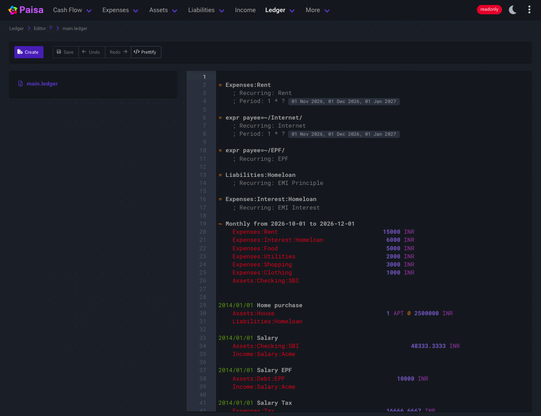Click 'Monthly from 2026-10-01 to 2026-12-01' line
Screen dimensions: 541x416
pos(286,224)
